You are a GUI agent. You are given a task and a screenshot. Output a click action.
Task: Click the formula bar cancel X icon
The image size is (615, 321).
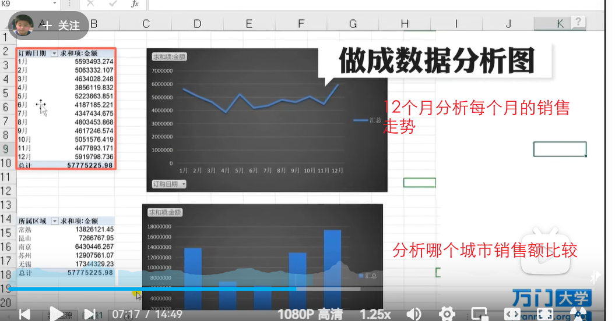[90, 3]
